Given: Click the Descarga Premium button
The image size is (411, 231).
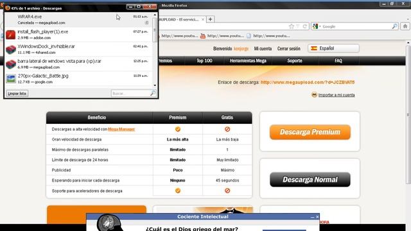Looking at the screenshot, I should (x=310, y=132).
